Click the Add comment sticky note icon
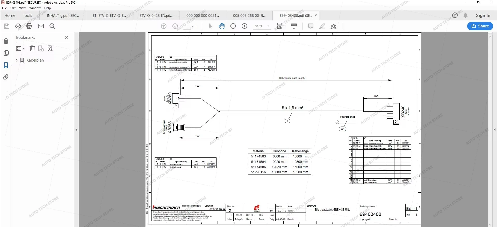Viewport: 497px width, 227px height. pos(311,26)
